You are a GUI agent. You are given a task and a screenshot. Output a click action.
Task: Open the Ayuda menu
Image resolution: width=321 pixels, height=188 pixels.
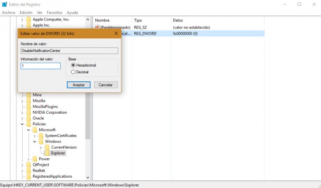pyautogui.click(x=72, y=12)
